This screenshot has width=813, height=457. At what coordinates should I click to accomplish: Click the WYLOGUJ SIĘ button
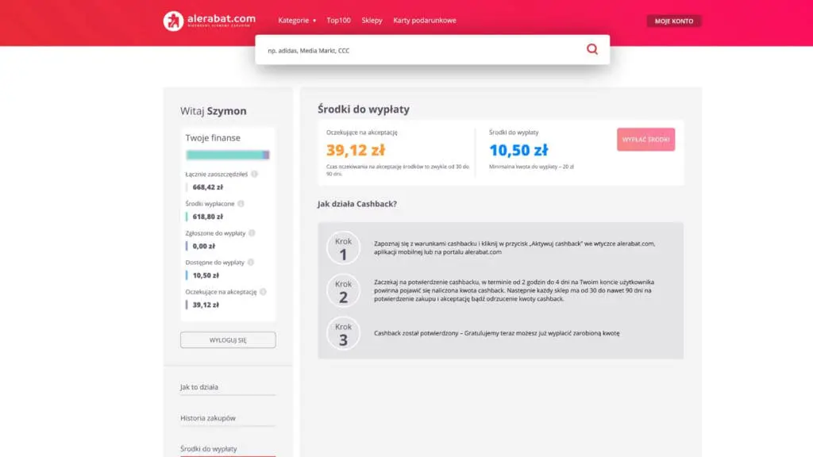click(x=228, y=340)
